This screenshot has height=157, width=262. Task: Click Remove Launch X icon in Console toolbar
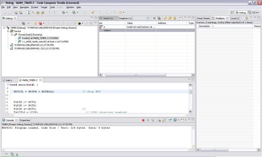point(148,120)
